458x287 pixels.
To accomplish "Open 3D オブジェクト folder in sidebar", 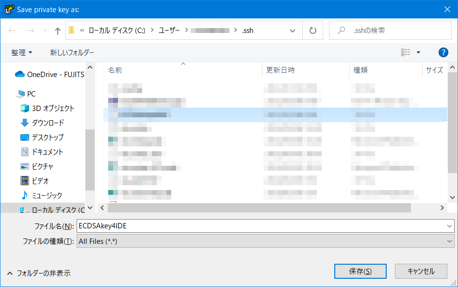I will pyautogui.click(x=53, y=108).
